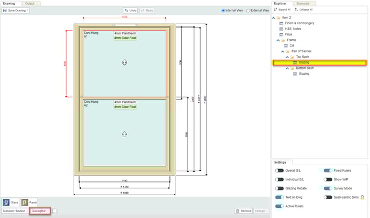Screen dimensions: 370x218
Task: Click the Remove button
Action: click(243, 211)
